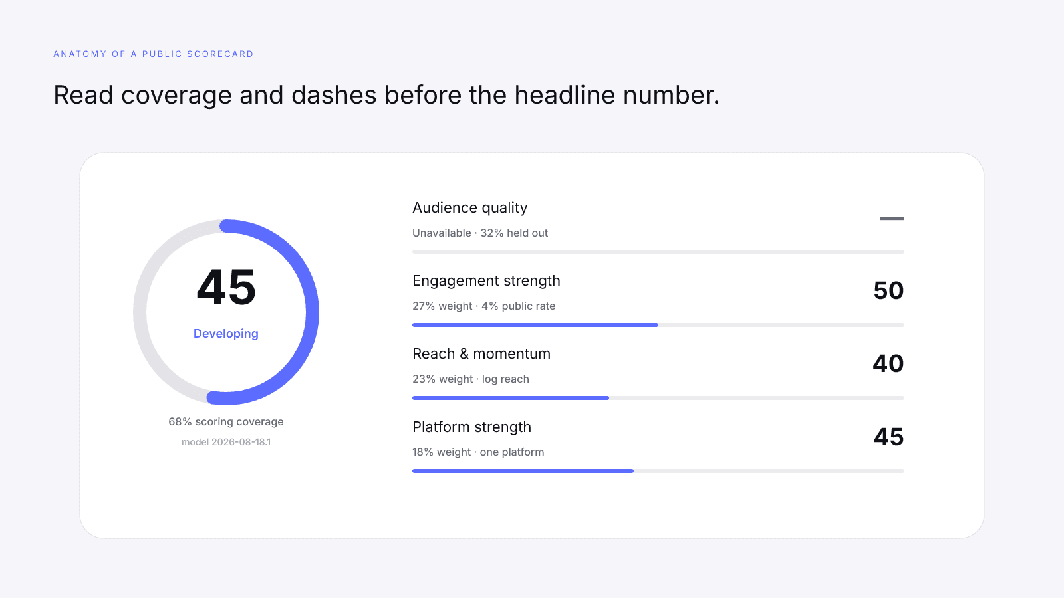The height and width of the screenshot is (598, 1064).
Task: Click '68% scoring coverage' caption
Action: (226, 422)
